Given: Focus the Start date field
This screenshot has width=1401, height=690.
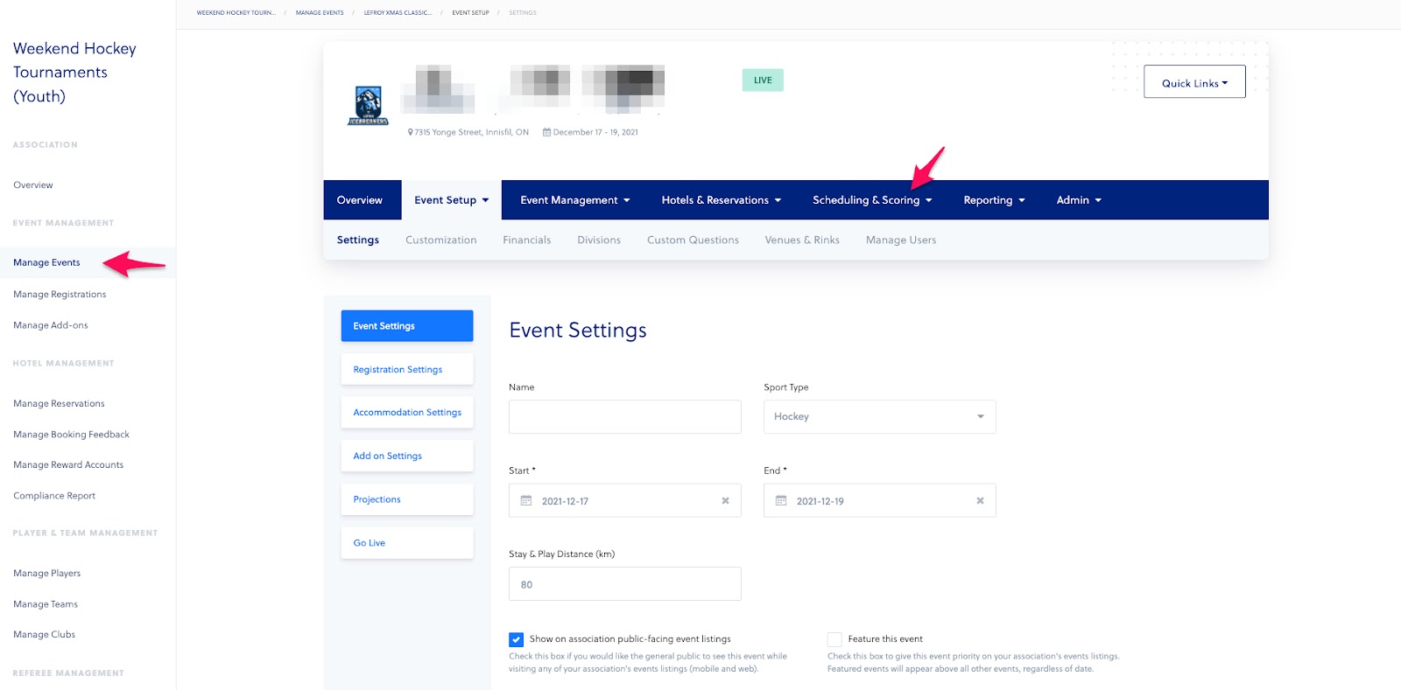Looking at the screenshot, I should [x=625, y=501].
